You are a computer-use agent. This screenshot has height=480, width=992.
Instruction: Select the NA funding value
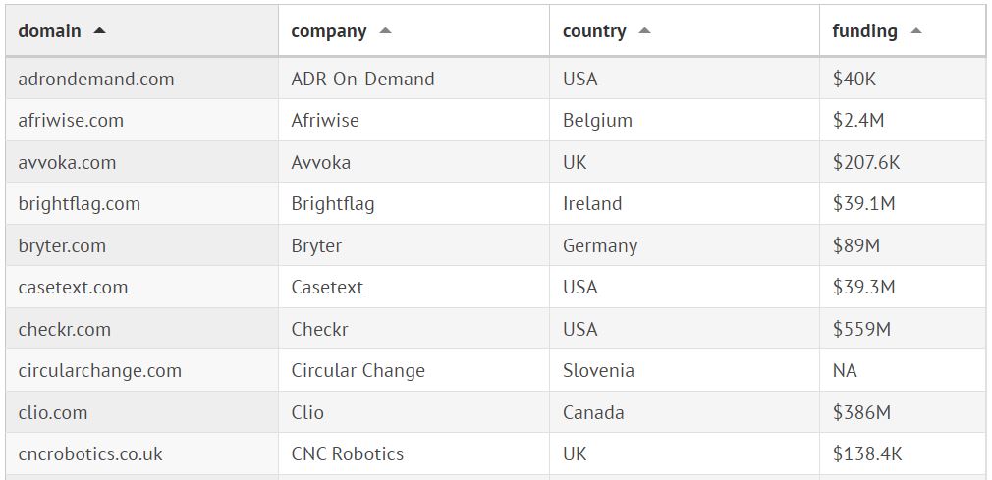tap(845, 371)
